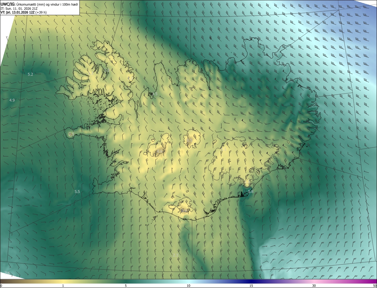The image size is (377, 288).
Task: Click the '2.3' value label south of Iceland
Action: click(x=176, y=255)
